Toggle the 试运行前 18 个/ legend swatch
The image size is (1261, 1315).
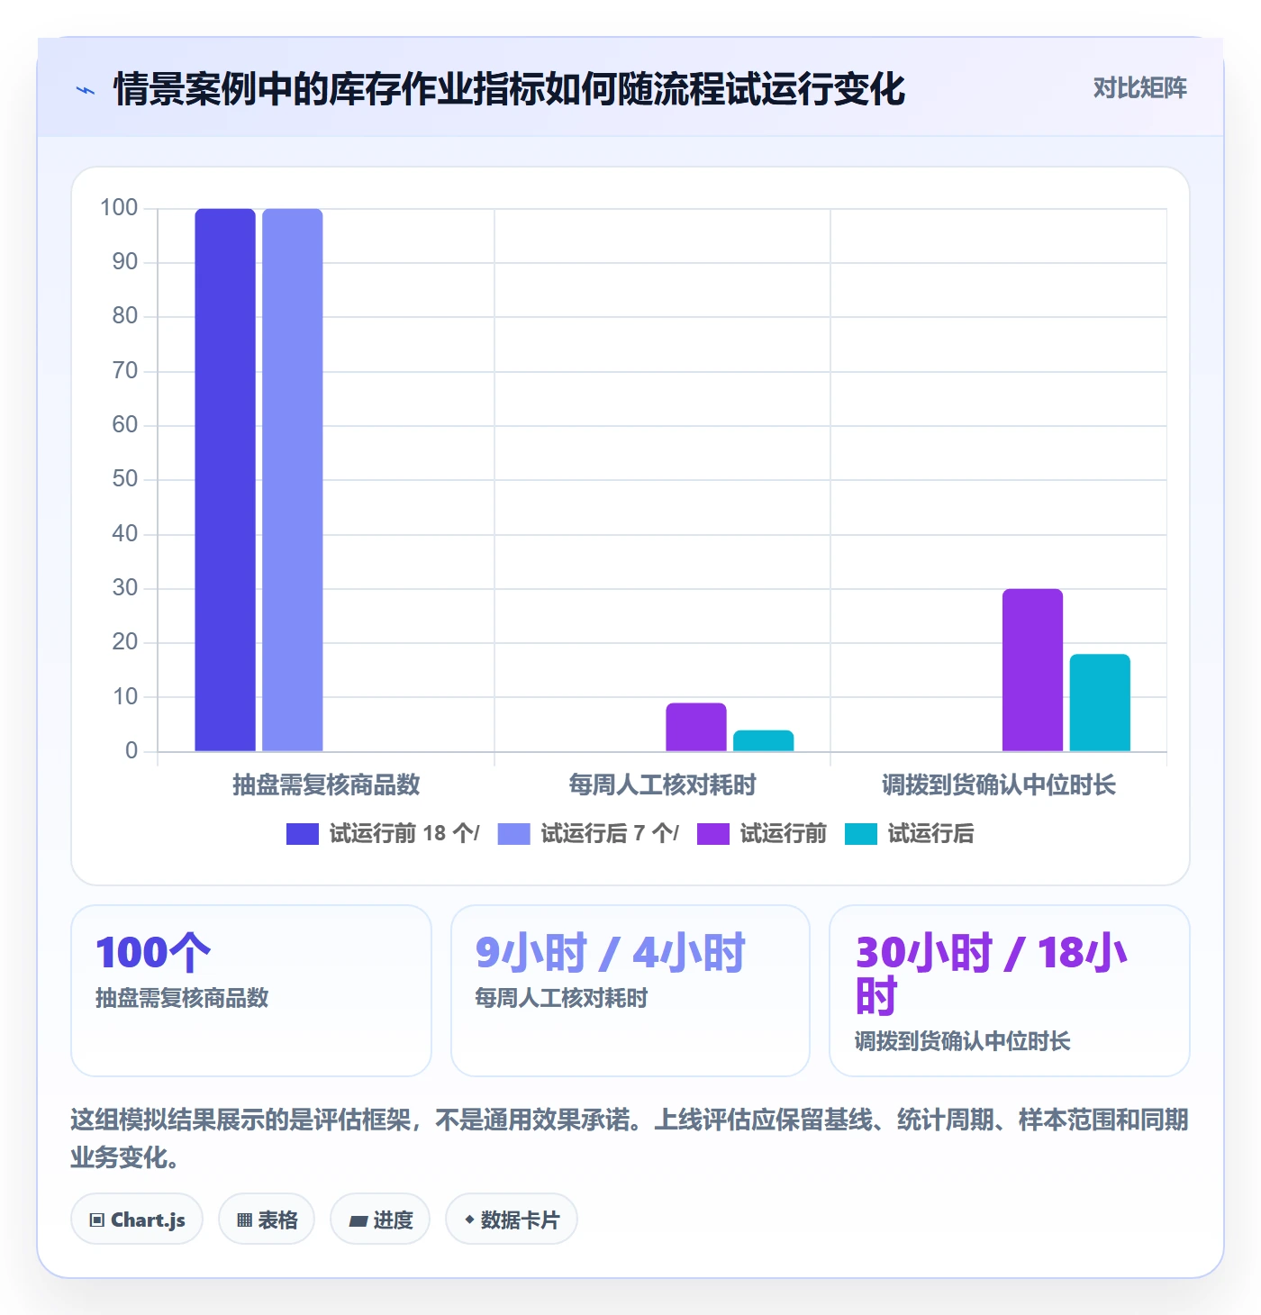pyautogui.click(x=303, y=834)
